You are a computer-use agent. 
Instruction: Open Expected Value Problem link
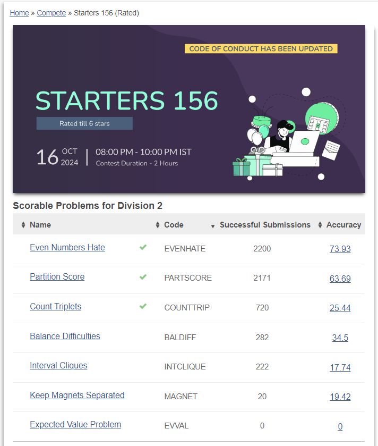pyautogui.click(x=75, y=425)
